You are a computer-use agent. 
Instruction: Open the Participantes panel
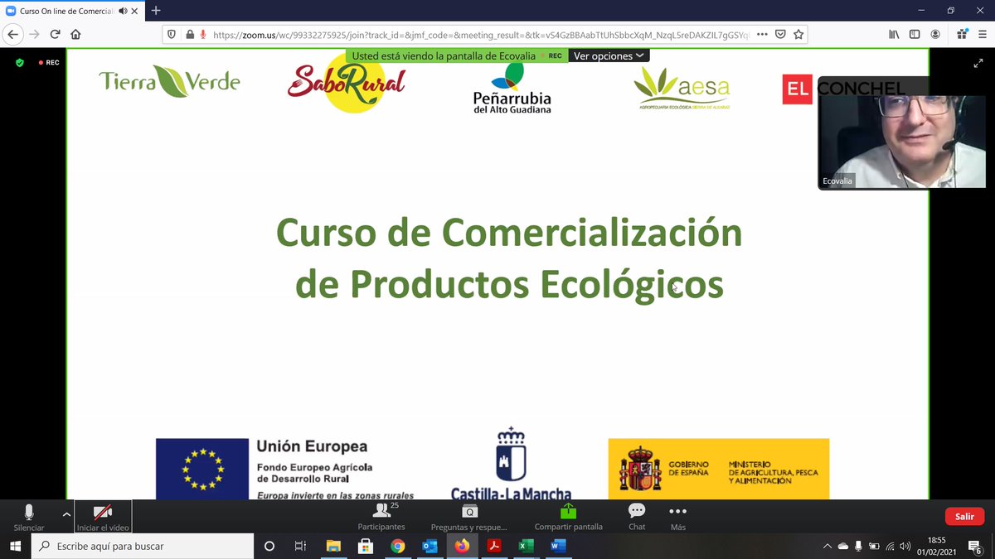[381, 518]
